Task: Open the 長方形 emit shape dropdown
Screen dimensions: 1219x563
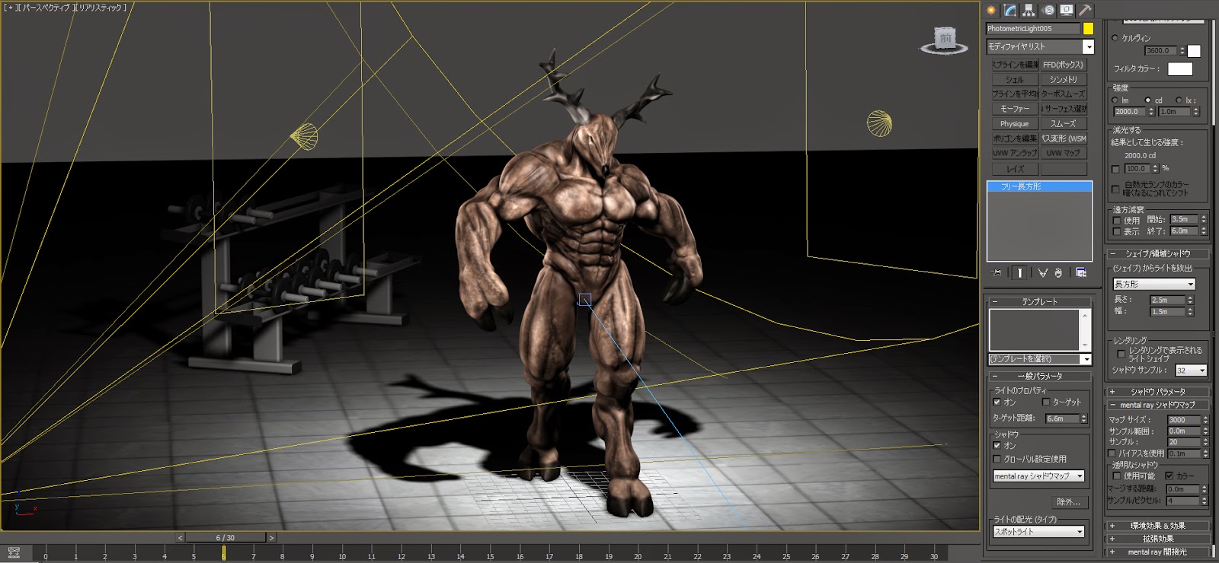Action: pos(1154,284)
